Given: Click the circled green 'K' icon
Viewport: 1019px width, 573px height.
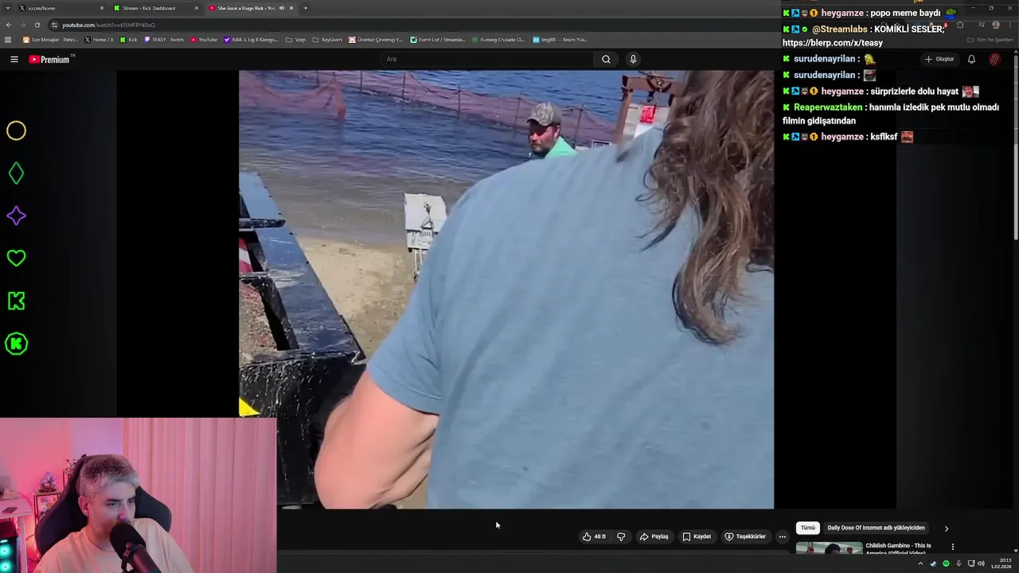Looking at the screenshot, I should 16,344.
